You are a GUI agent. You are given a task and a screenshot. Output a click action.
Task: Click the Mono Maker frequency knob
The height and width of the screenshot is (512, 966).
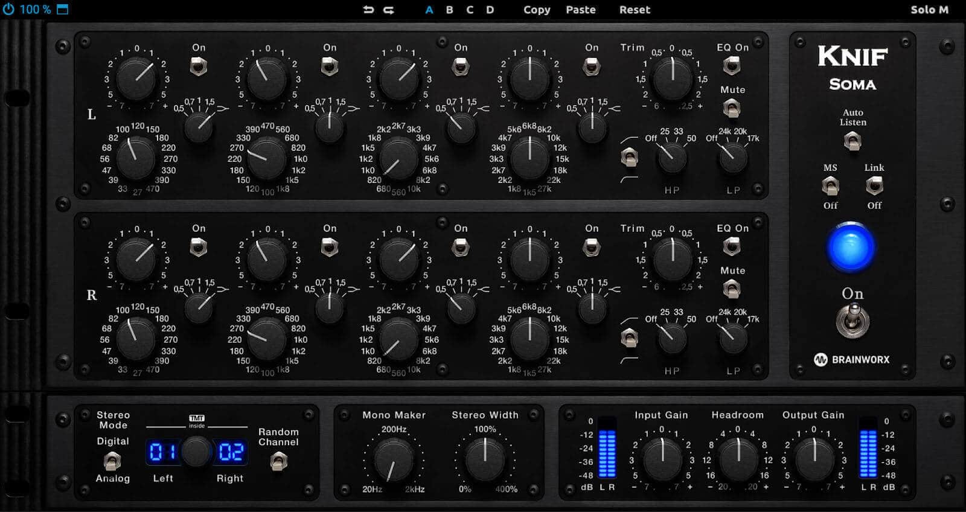[393, 460]
